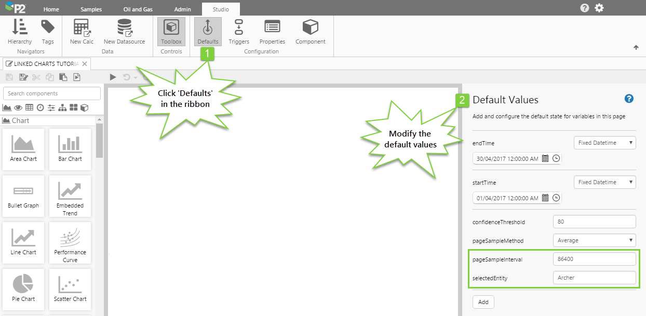646x316 pixels.
Task: Select the Area Chart component
Action: pyautogui.click(x=23, y=149)
